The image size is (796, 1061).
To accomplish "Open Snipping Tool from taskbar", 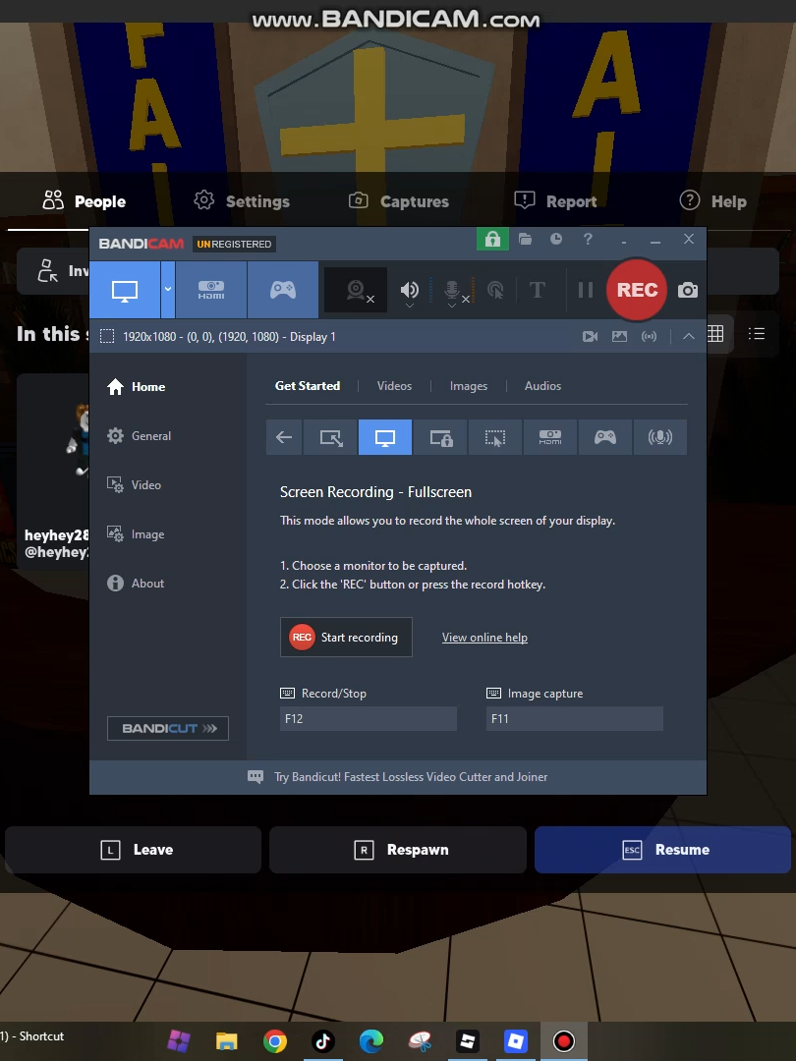I will click(x=420, y=1041).
